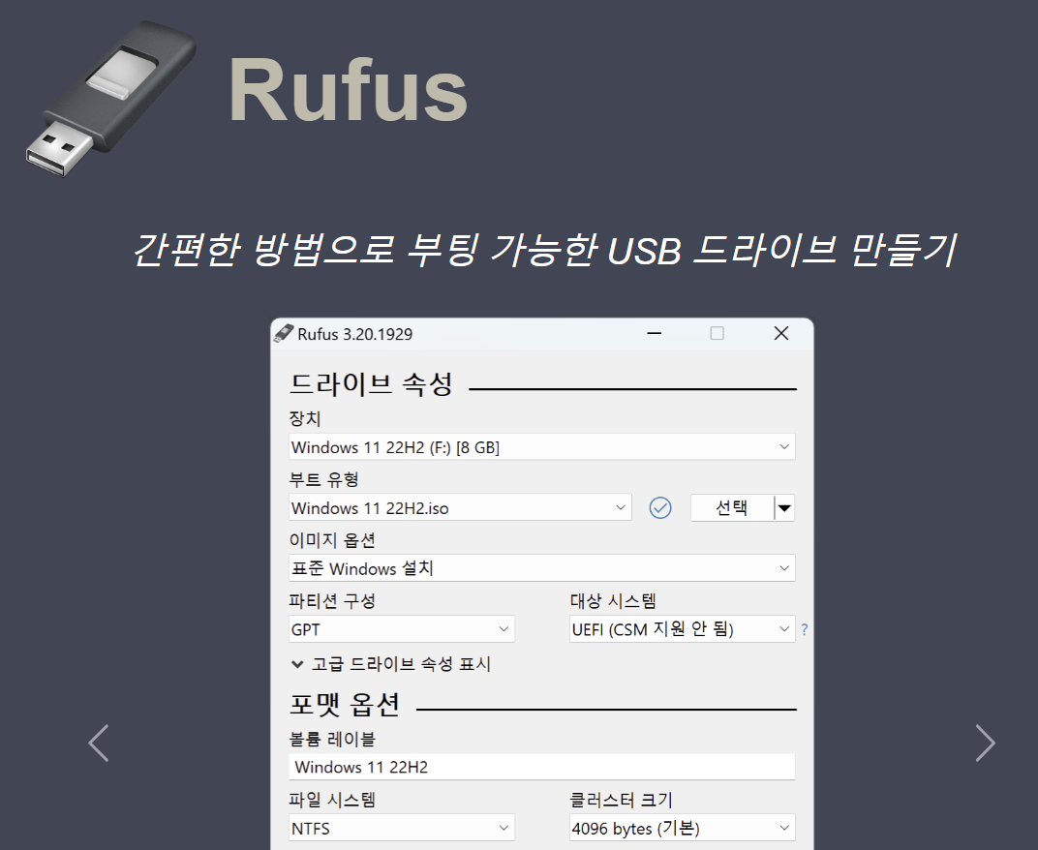The width and height of the screenshot is (1038, 850).
Task: Open the 파티션 구성 GPT dropdown
Action: coord(402,629)
